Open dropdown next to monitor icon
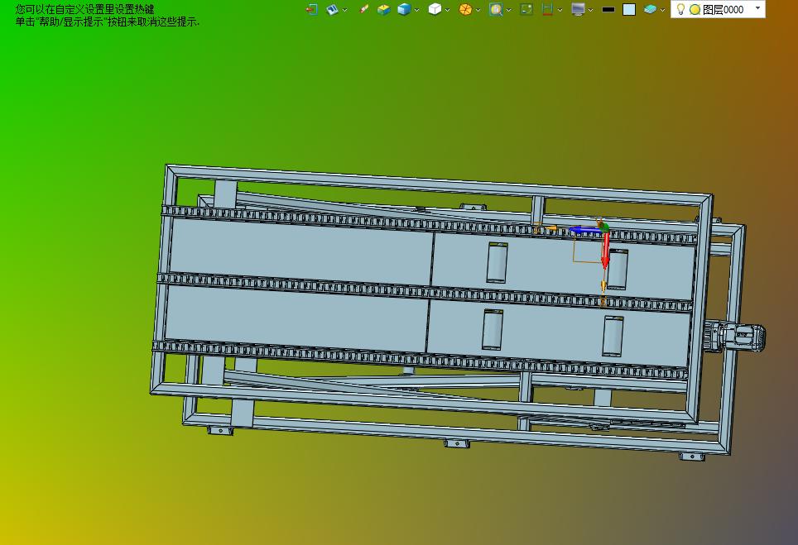This screenshot has width=798, height=545. [x=590, y=10]
